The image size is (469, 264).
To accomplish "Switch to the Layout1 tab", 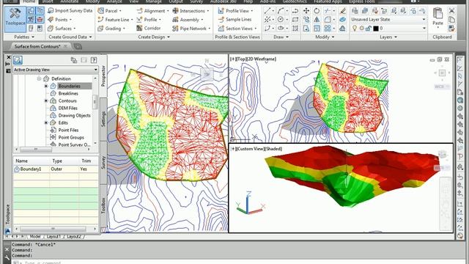I will (53, 236).
